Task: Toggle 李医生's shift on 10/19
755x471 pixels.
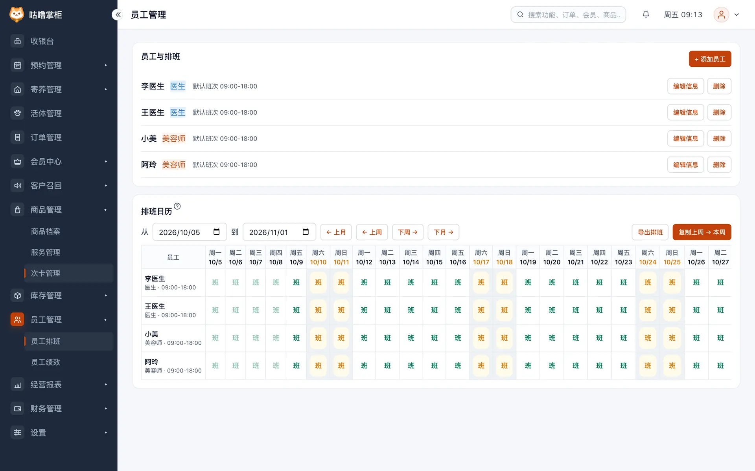Action: tap(528, 283)
